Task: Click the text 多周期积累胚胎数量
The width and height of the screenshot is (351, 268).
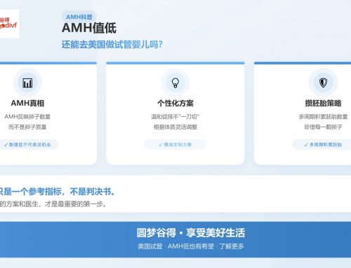Action: [323, 117]
